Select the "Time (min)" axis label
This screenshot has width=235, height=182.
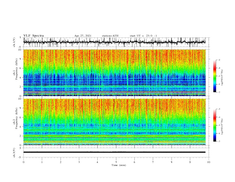point(119,165)
